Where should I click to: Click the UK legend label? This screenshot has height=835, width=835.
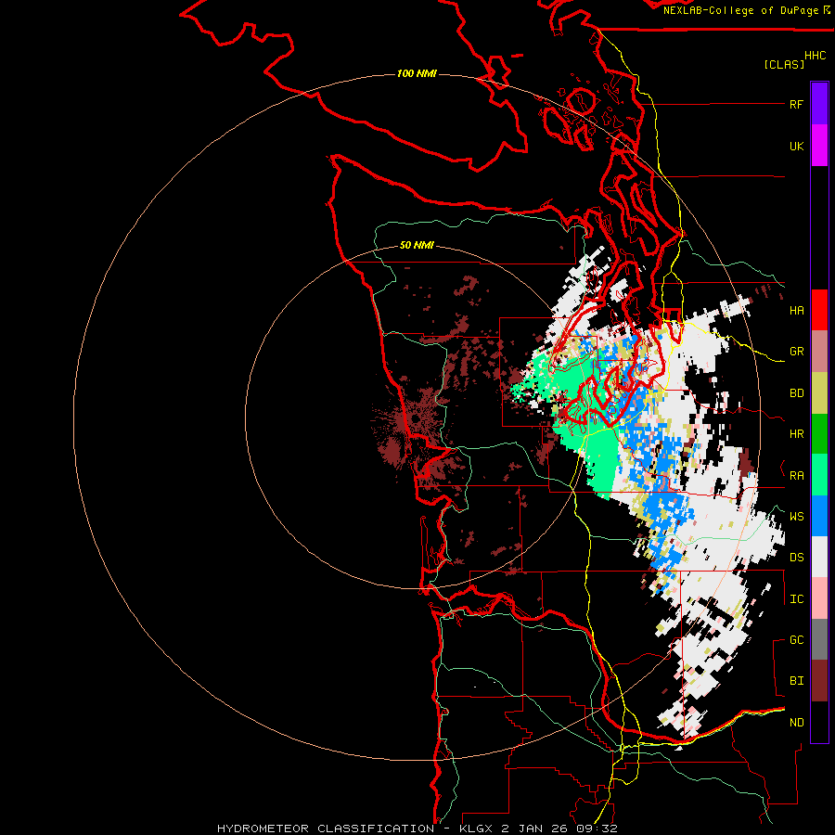click(796, 146)
